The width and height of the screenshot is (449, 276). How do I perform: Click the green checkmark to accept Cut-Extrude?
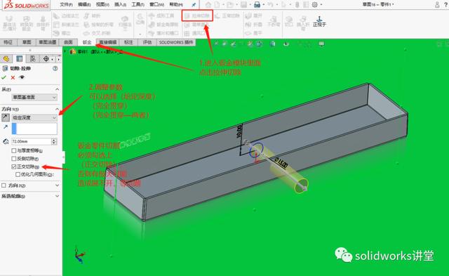[4, 77]
